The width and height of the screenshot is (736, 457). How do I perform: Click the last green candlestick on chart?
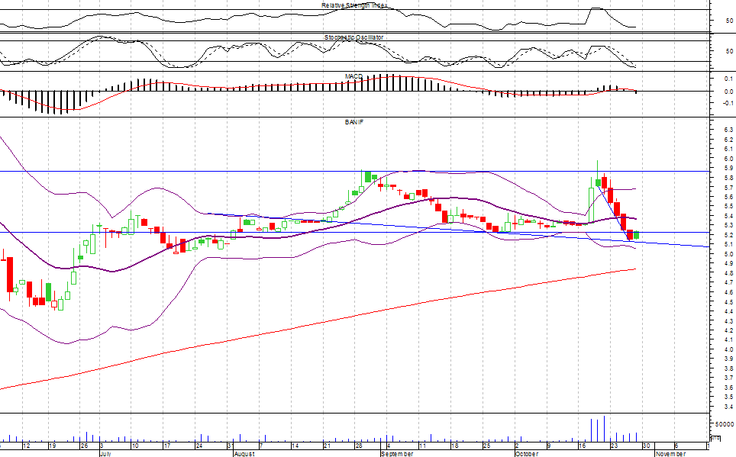pos(637,234)
